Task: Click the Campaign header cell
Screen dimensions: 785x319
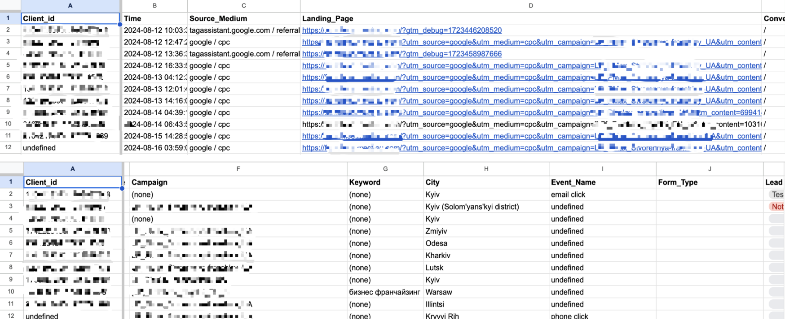Action: (238, 182)
